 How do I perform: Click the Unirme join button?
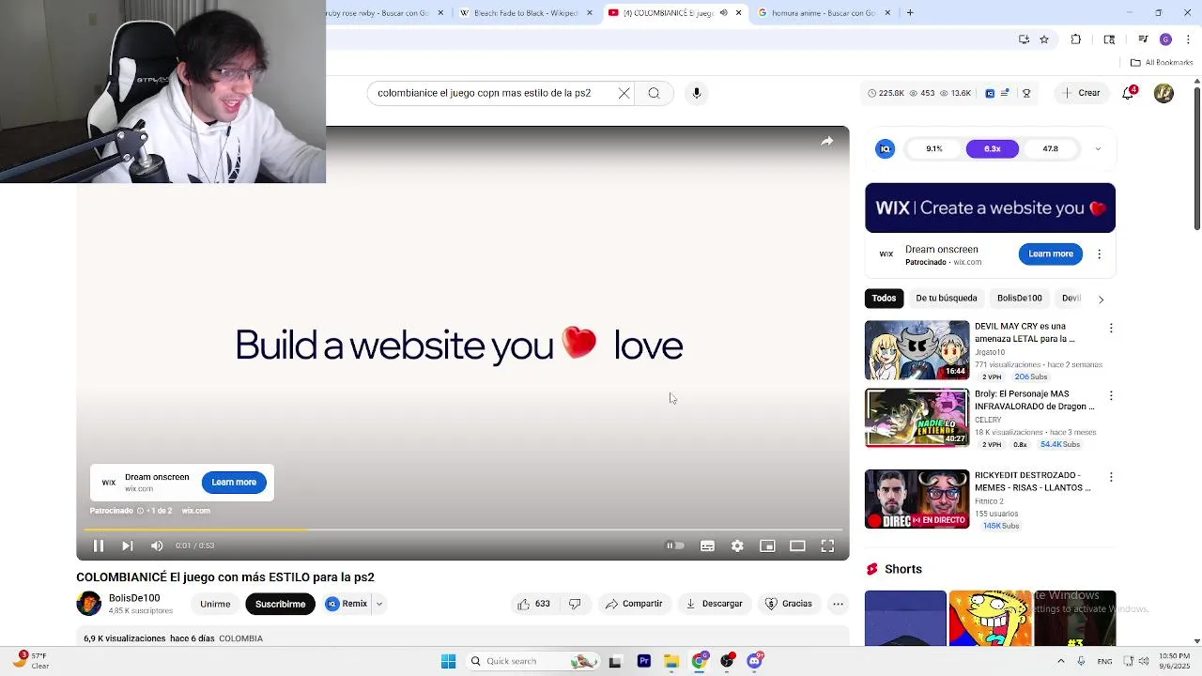(215, 604)
